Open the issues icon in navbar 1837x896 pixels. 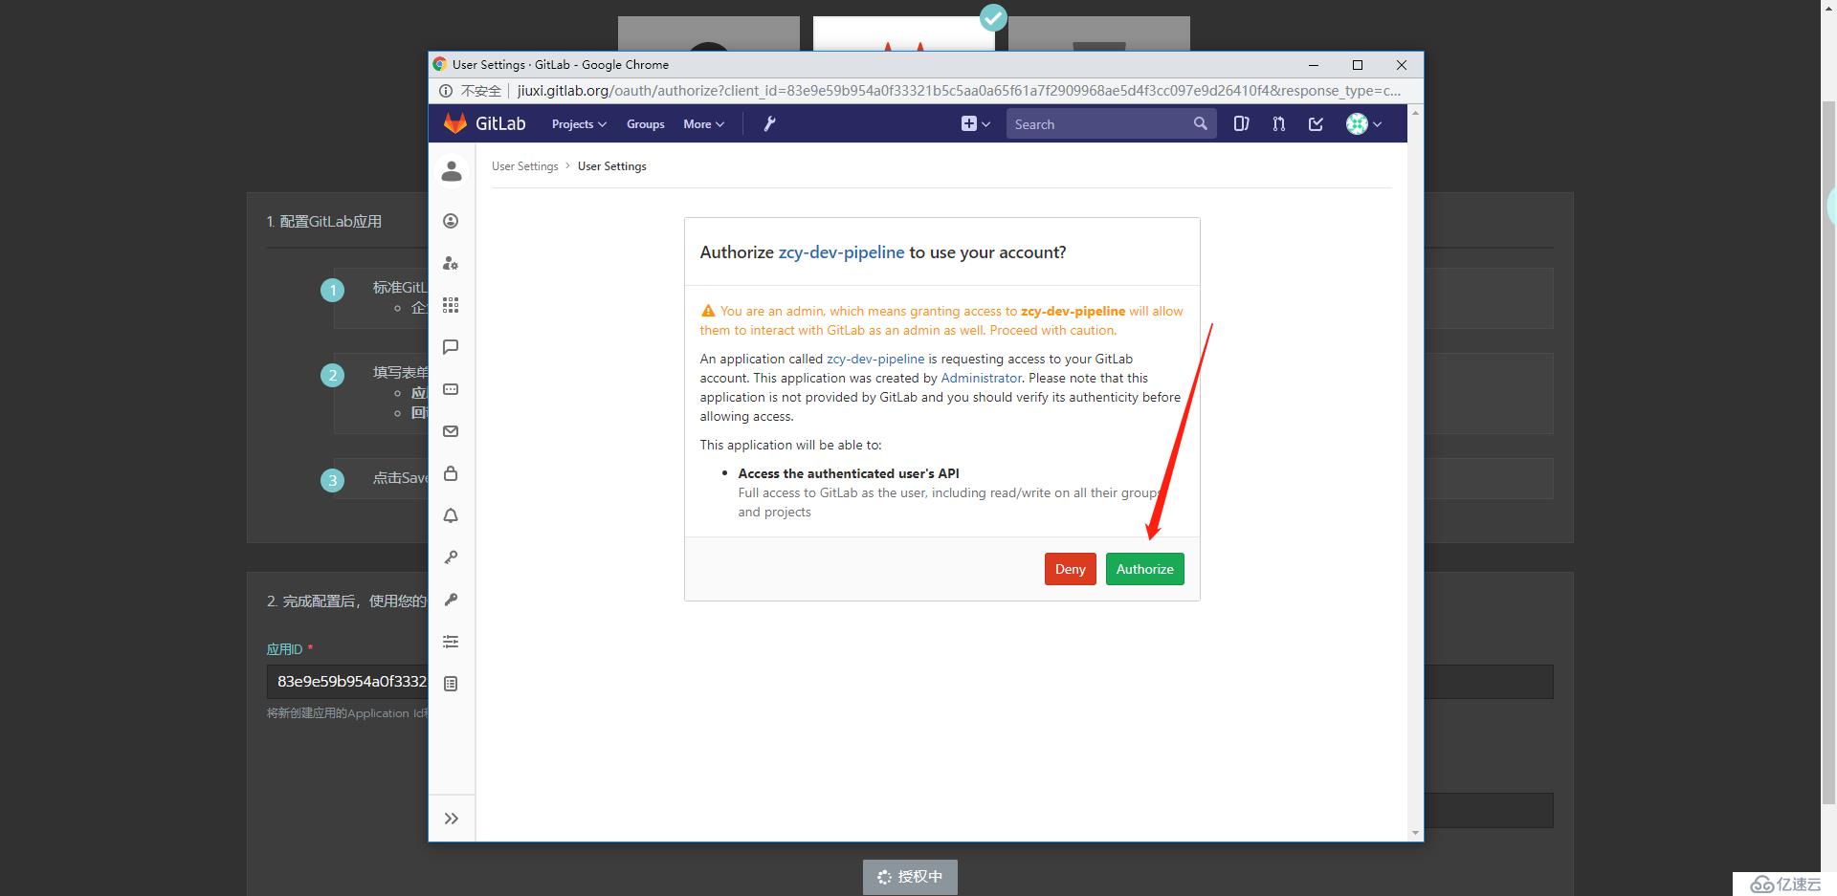click(x=1241, y=123)
